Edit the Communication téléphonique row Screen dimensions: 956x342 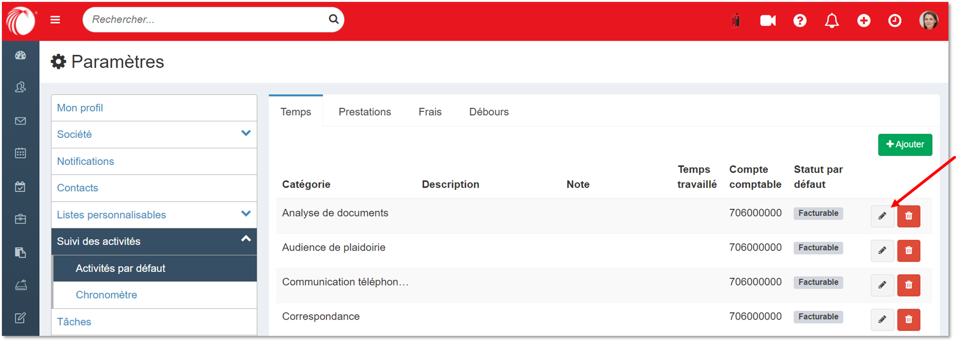tap(882, 285)
